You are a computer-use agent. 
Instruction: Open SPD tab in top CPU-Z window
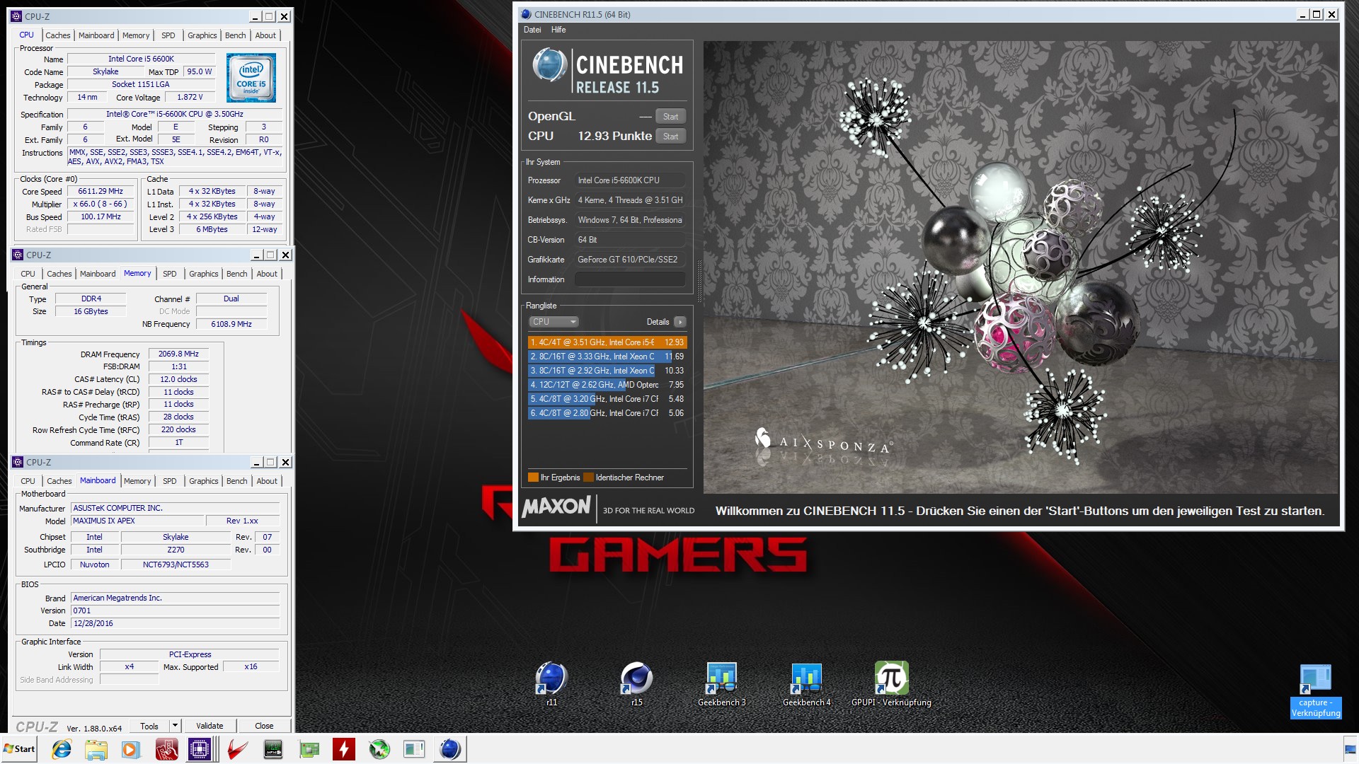tap(168, 35)
